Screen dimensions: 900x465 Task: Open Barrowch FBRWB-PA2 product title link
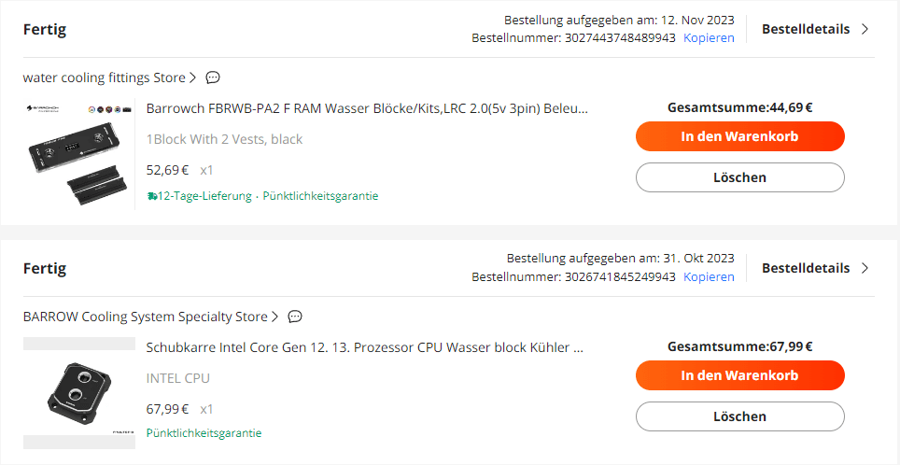(x=367, y=108)
